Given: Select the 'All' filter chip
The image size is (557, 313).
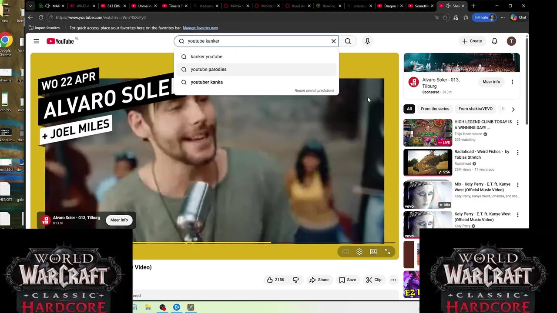Looking at the screenshot, I should tap(409, 109).
